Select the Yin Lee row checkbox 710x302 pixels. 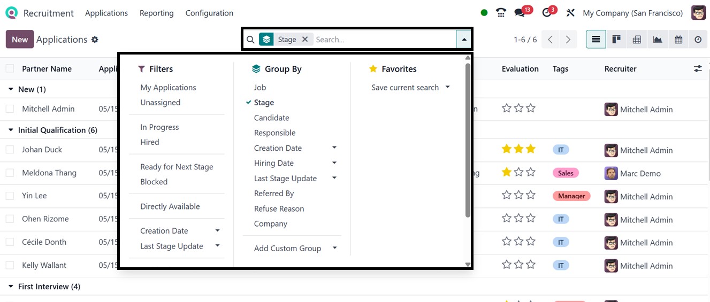[10, 196]
